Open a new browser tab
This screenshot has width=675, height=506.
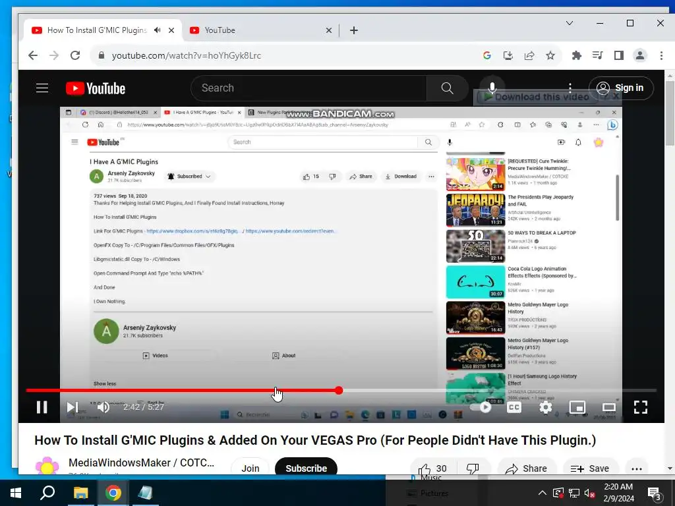pos(354,30)
